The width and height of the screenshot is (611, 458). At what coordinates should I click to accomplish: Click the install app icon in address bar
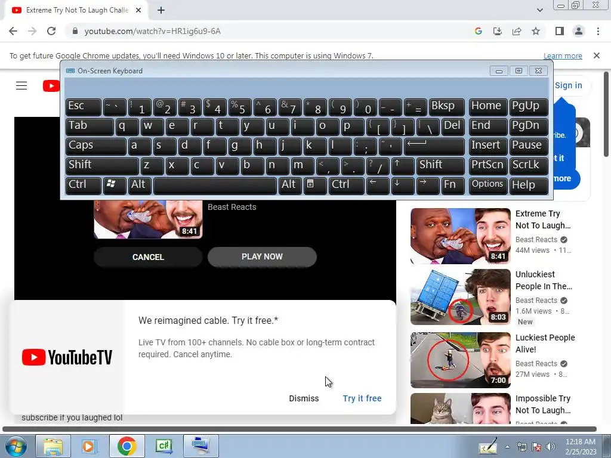pos(498,31)
